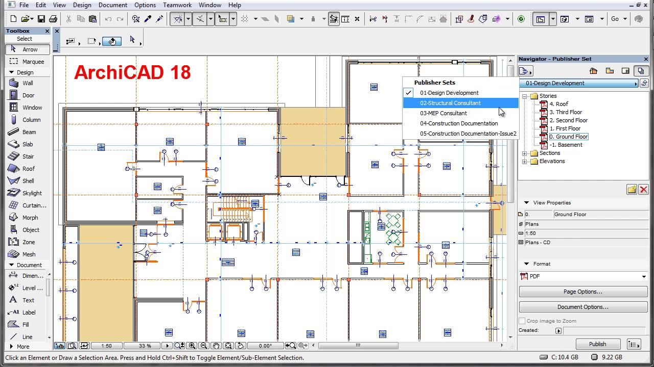The image size is (654, 367).
Task: Select the Stair tool
Action: click(28, 156)
